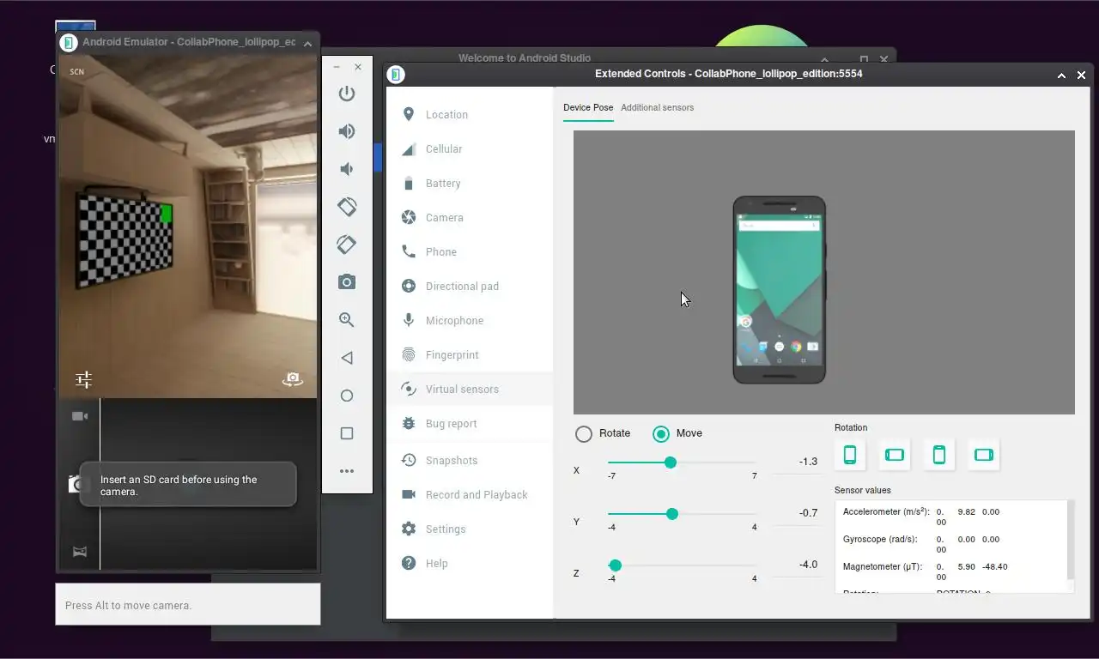Minimize the emulator toolbar panel
Viewport: 1099px width, 659px height.
coord(337,67)
